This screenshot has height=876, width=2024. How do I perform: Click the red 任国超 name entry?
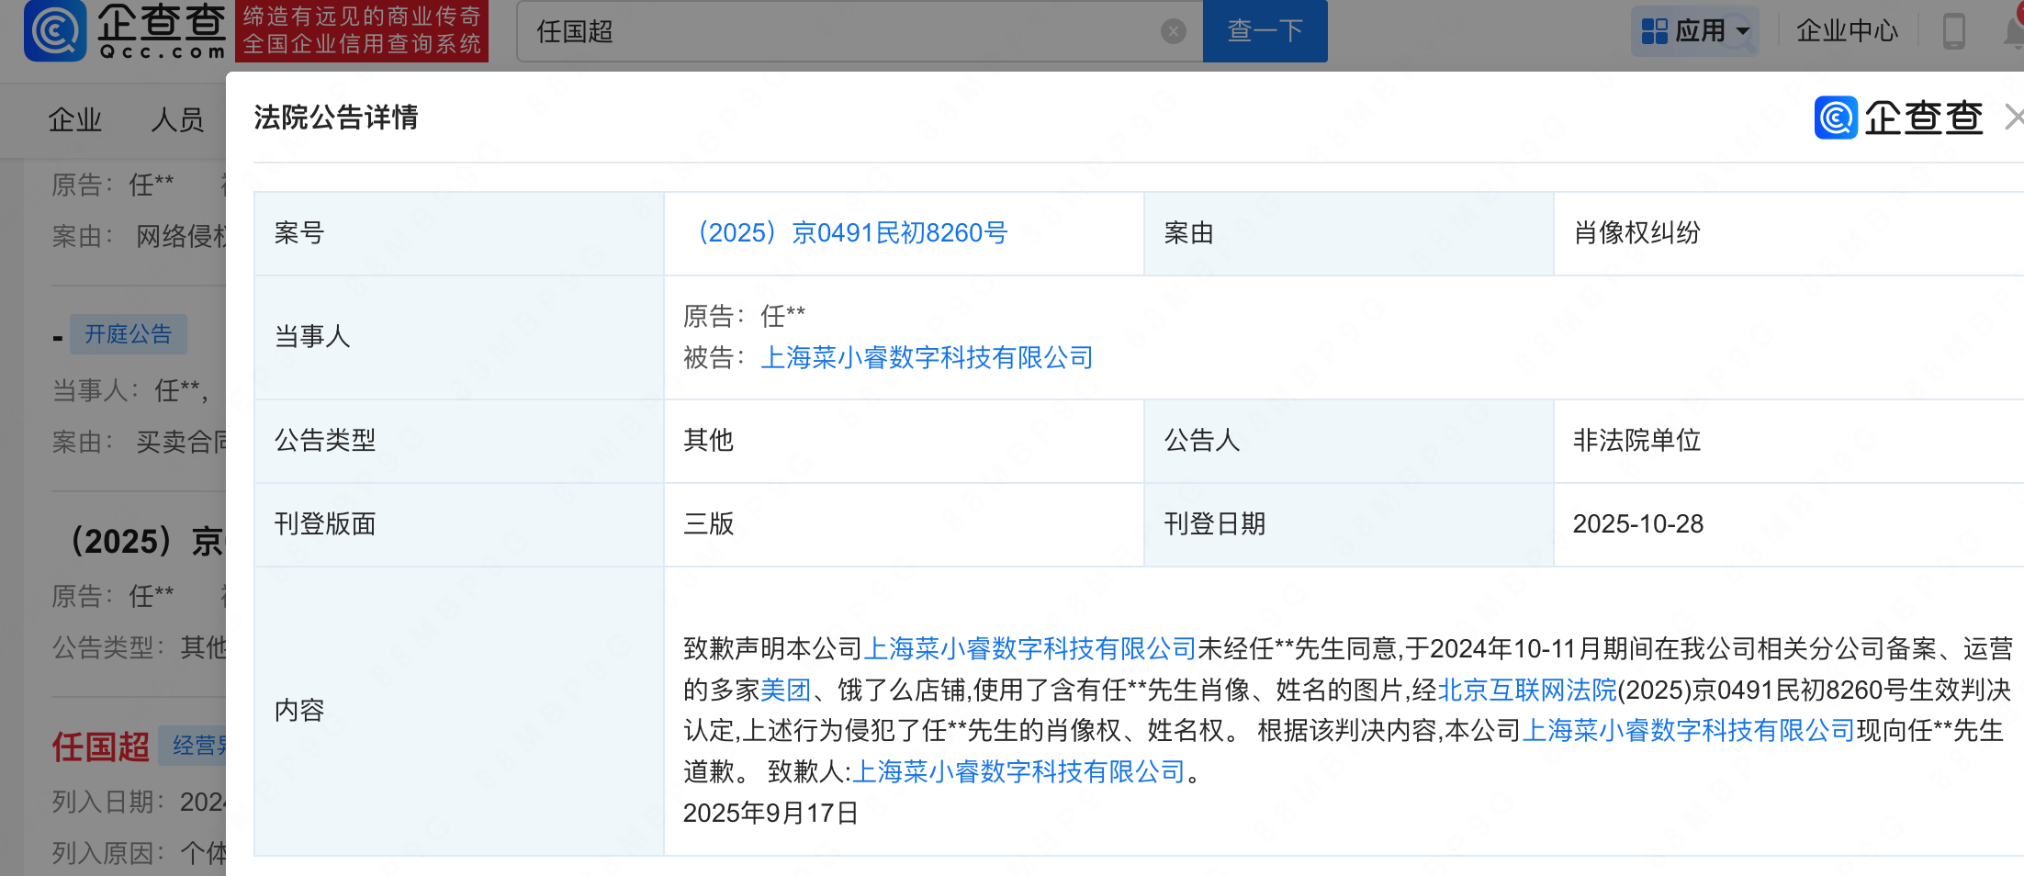click(x=99, y=747)
